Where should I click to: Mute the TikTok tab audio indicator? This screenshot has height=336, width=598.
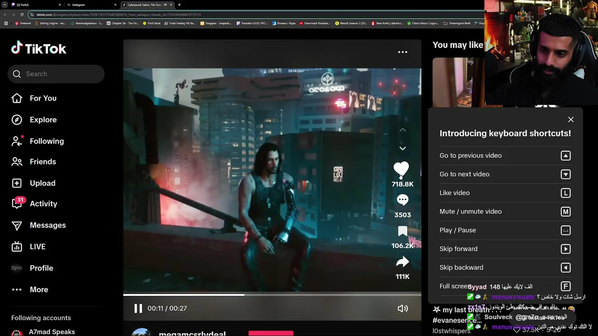[x=165, y=5]
